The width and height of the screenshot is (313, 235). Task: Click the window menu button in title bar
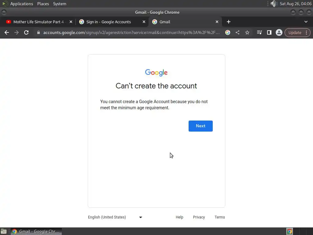pyautogui.click(x=4, y=12)
